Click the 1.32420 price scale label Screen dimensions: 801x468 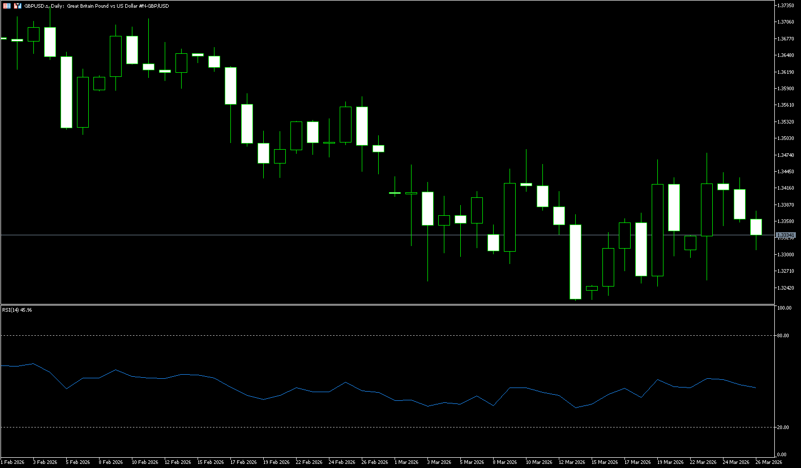(786, 288)
